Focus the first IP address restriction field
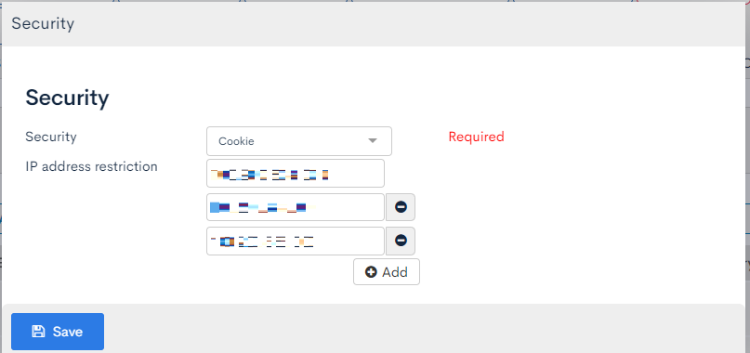 coord(296,173)
